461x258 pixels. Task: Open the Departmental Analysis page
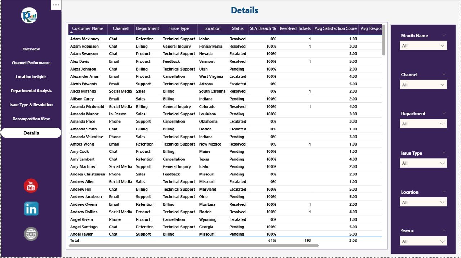click(31, 91)
